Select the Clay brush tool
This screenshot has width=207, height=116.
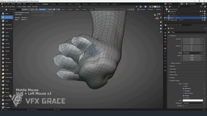click(7, 21)
